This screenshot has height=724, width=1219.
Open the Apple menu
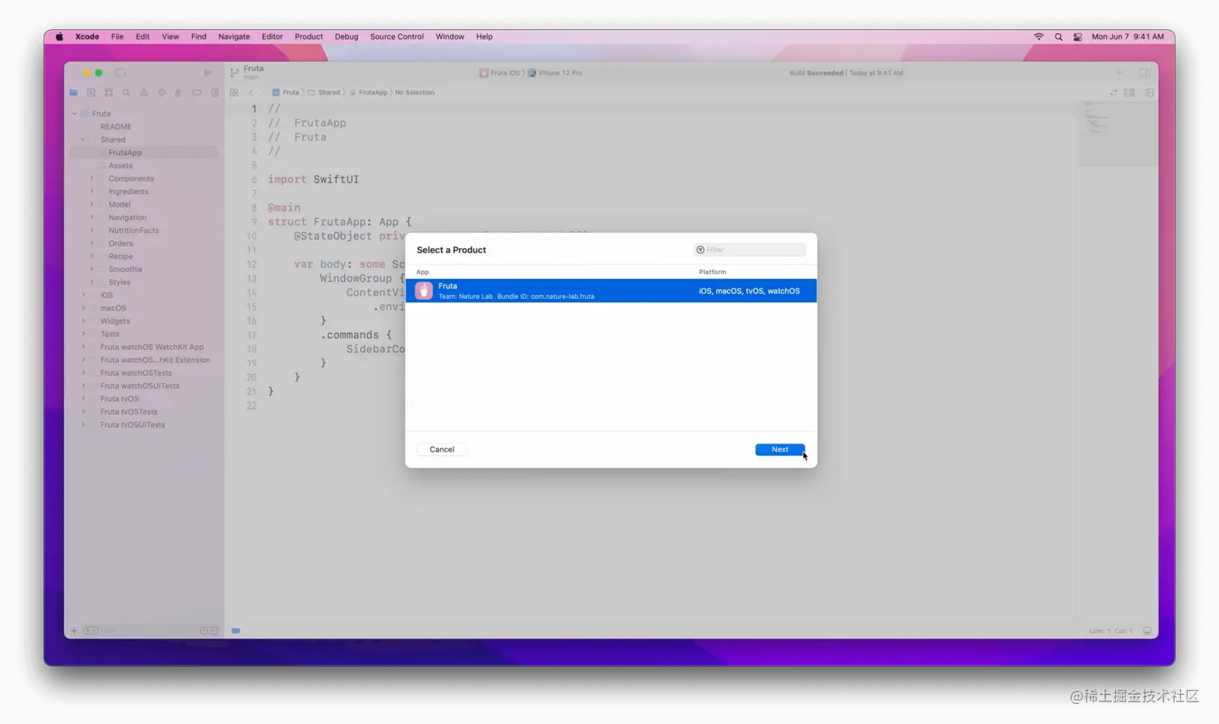click(59, 36)
